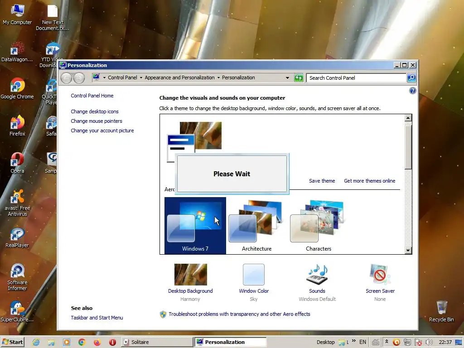Image resolution: width=464 pixels, height=348 pixels.
Task: Click the volume speaker tray icon
Action: point(429,343)
